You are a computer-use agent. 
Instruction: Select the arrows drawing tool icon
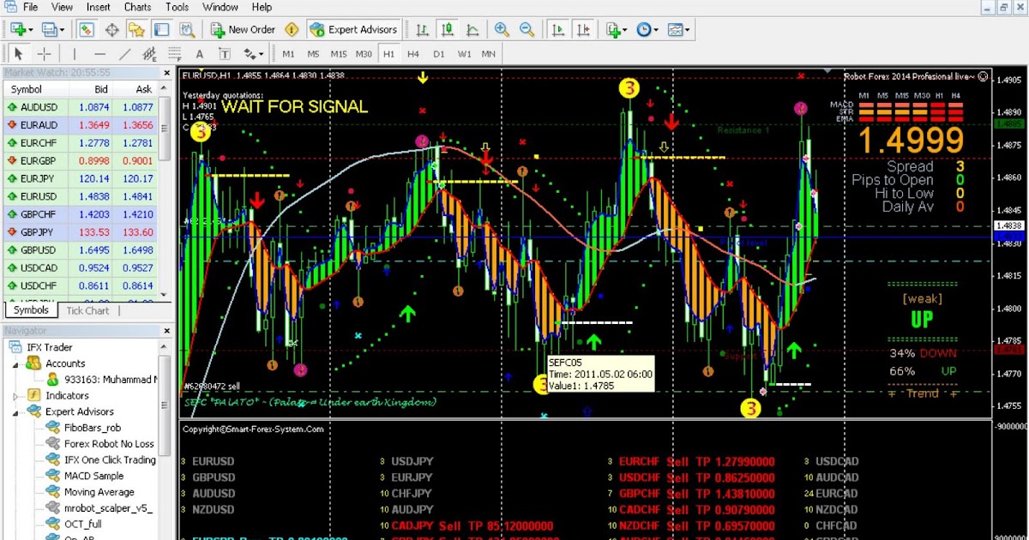click(250, 54)
